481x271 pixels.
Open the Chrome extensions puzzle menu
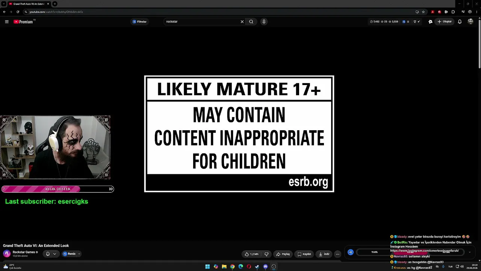(x=453, y=12)
